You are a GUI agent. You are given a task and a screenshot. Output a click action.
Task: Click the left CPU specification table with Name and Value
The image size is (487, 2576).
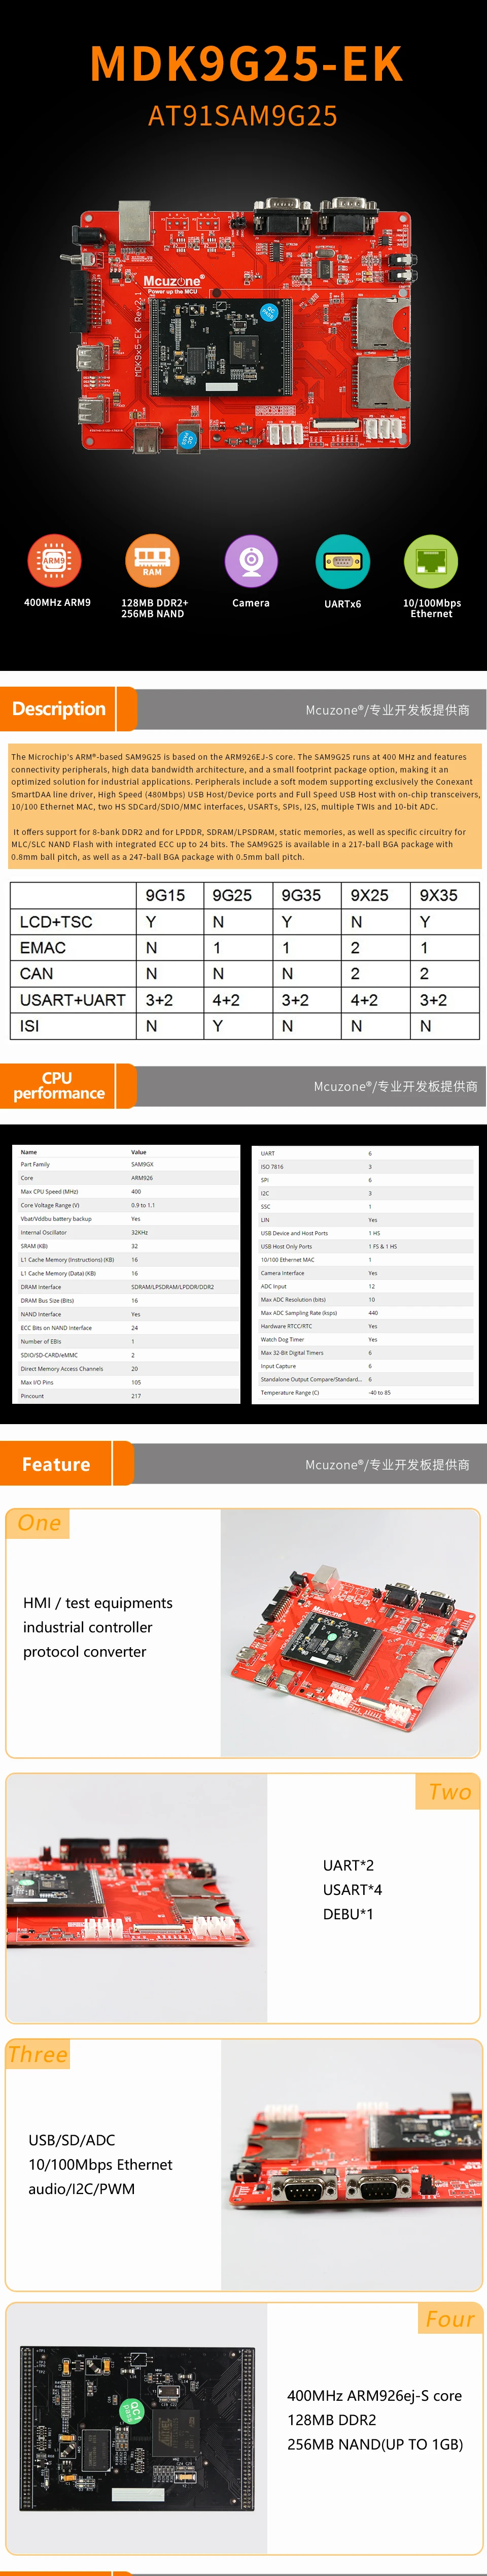point(127,1273)
